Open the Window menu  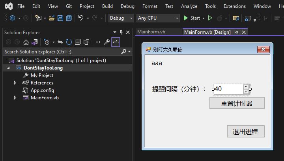[x=262, y=6]
